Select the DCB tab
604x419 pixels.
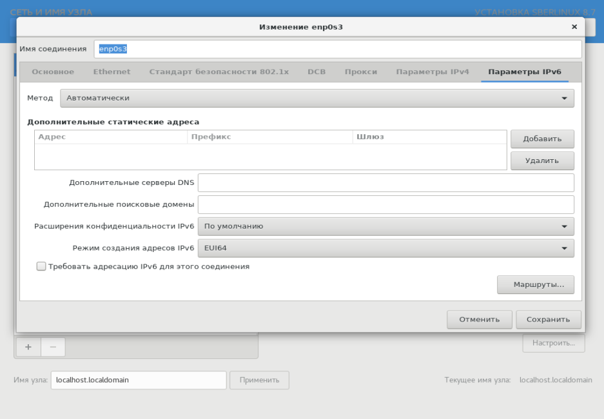click(317, 72)
